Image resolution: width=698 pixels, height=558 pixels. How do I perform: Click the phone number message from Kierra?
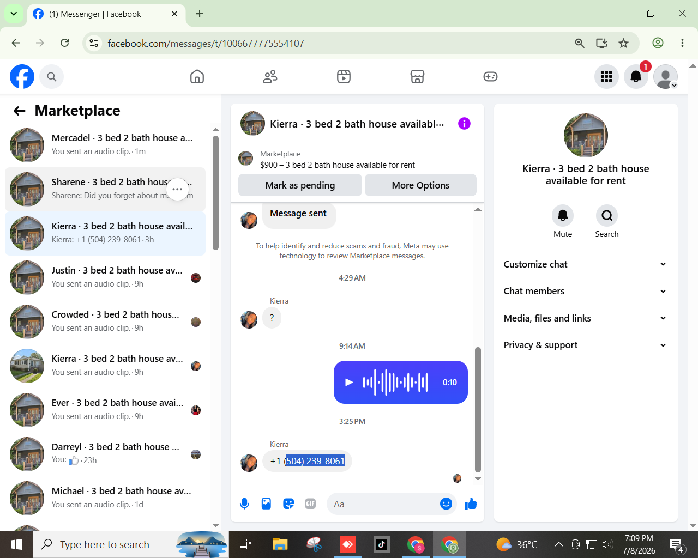click(308, 461)
